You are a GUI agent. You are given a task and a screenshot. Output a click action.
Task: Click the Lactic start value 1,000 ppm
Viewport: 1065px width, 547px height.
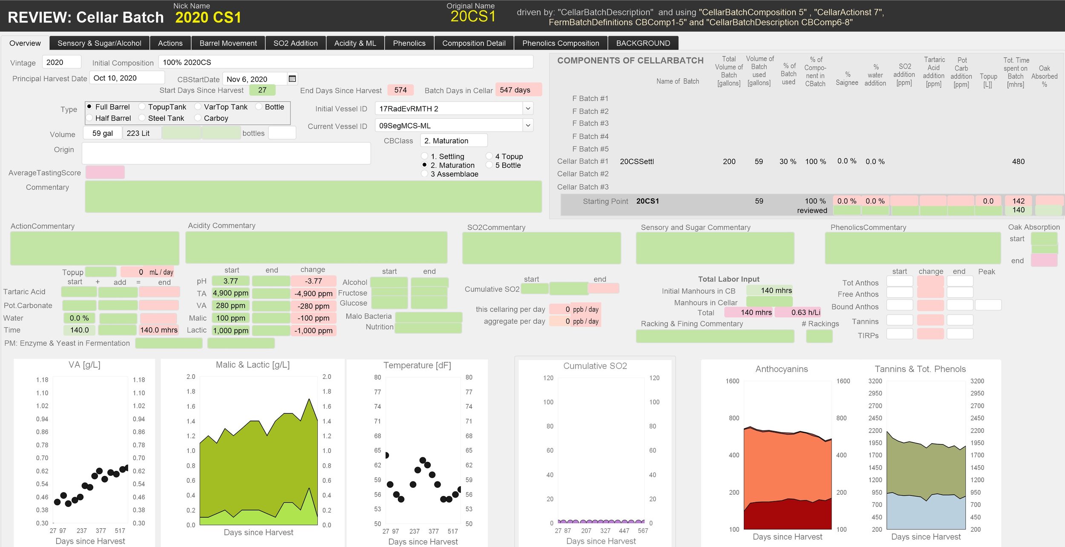click(x=230, y=330)
